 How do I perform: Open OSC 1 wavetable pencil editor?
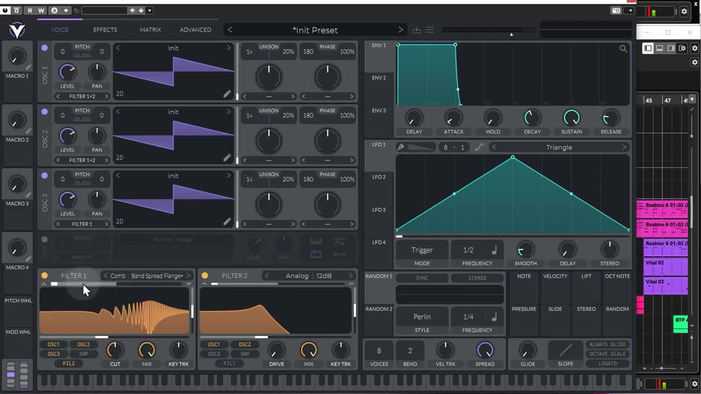(x=227, y=94)
